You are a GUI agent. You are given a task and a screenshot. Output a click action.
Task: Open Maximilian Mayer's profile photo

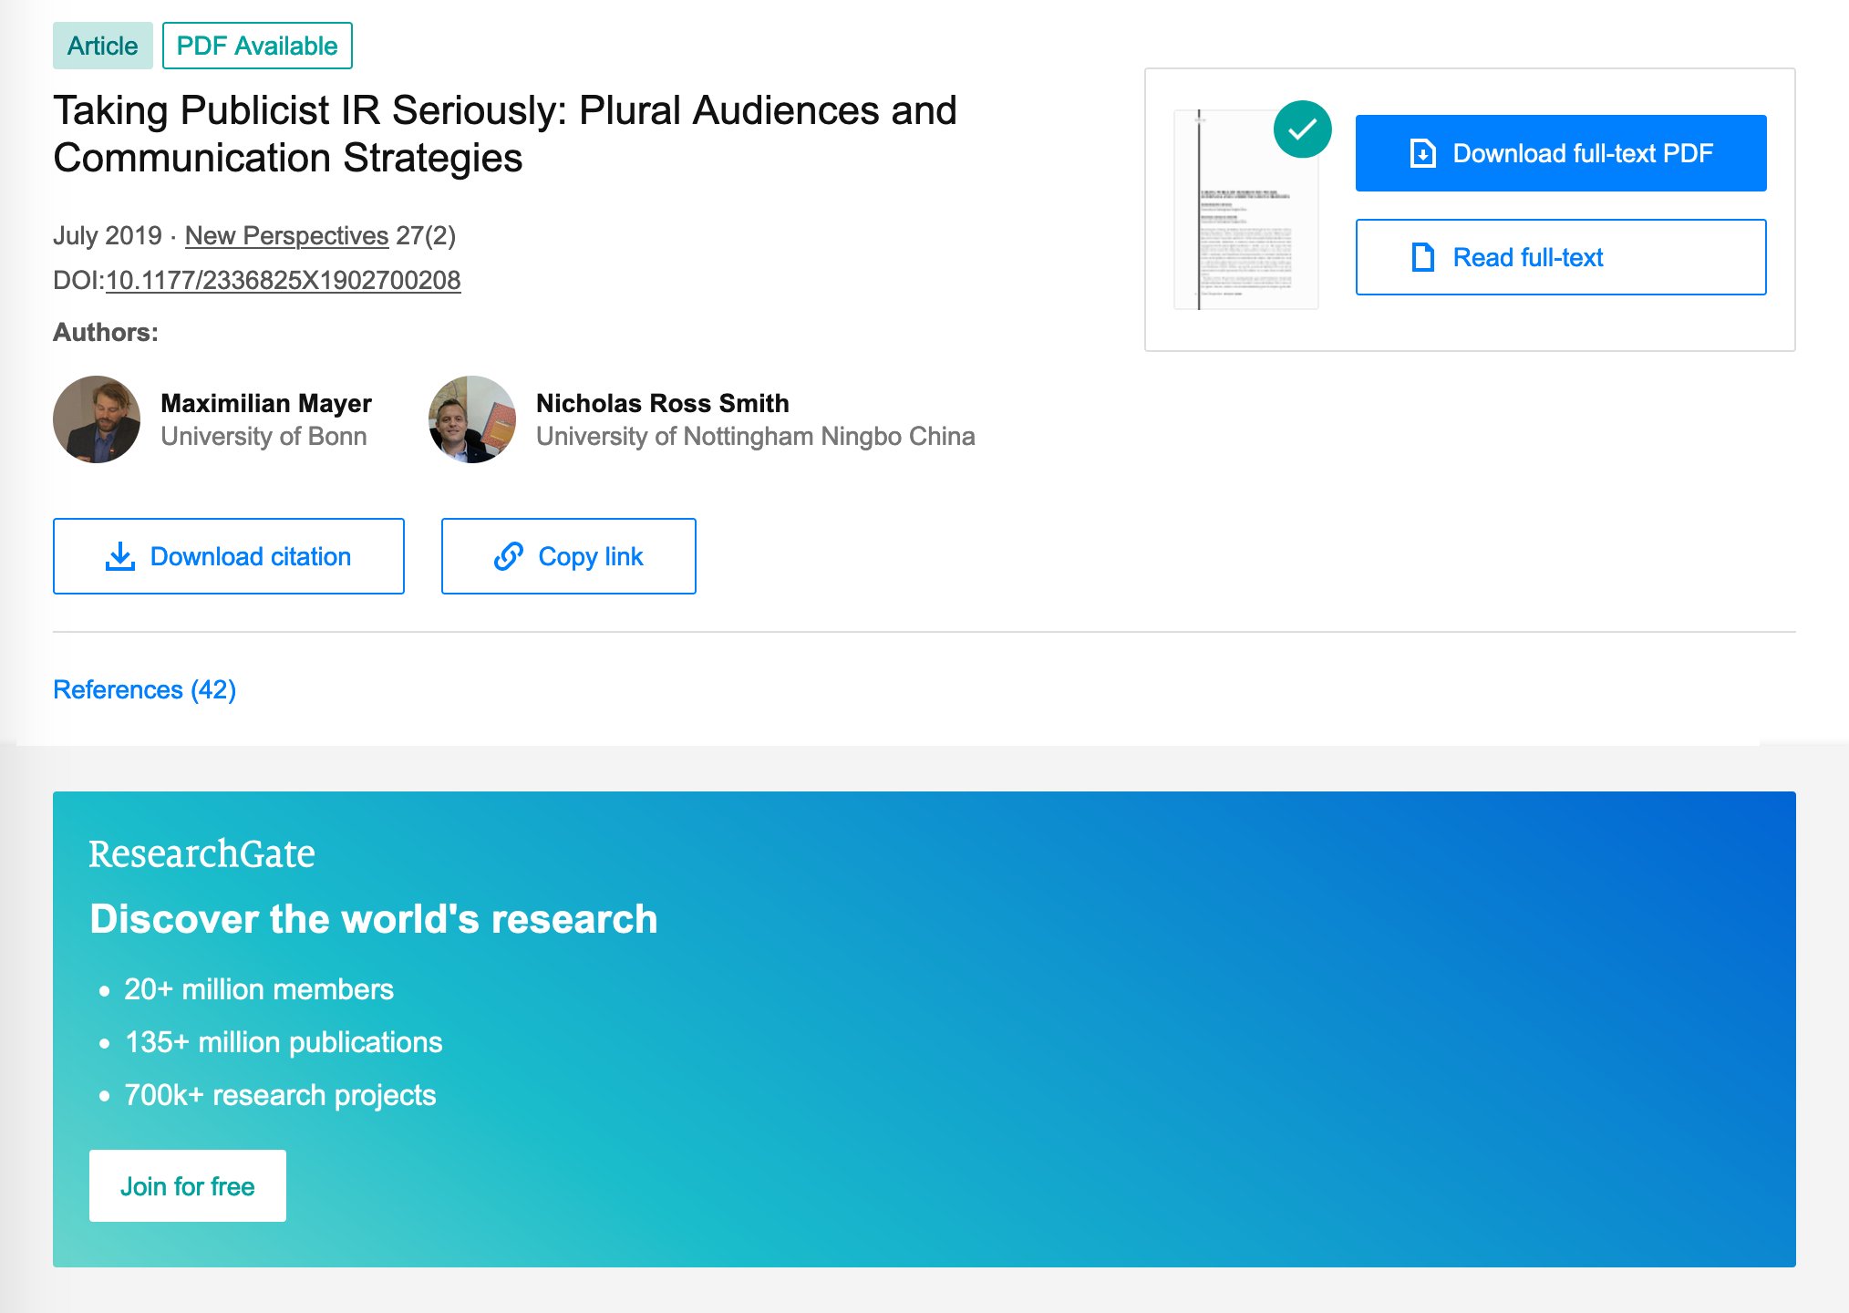pyautogui.click(x=97, y=419)
